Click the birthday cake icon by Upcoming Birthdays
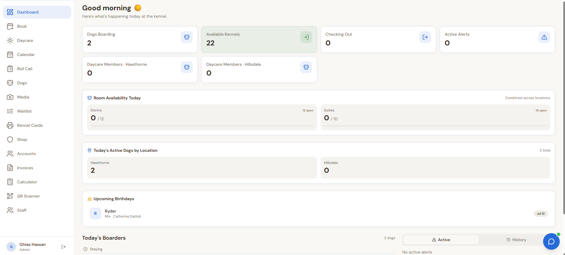Image resolution: width=565 pixels, height=255 pixels. pyautogui.click(x=90, y=199)
